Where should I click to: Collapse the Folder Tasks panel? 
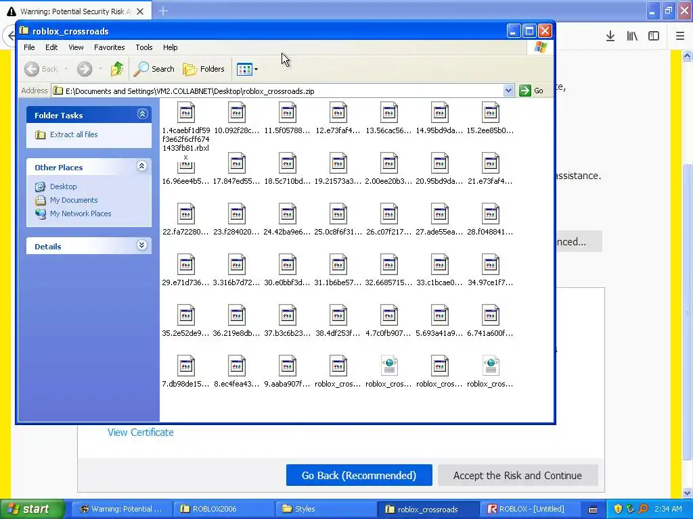click(142, 114)
